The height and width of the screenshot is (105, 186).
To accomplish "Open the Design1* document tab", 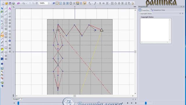I will (16, 99).
